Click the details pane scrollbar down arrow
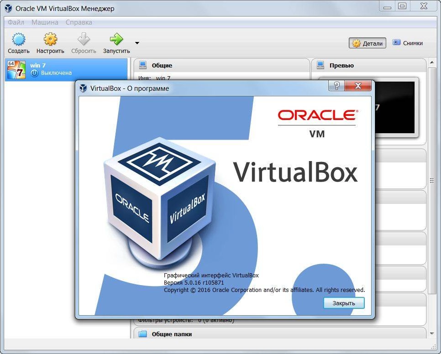The height and width of the screenshot is (354, 441). [x=432, y=333]
